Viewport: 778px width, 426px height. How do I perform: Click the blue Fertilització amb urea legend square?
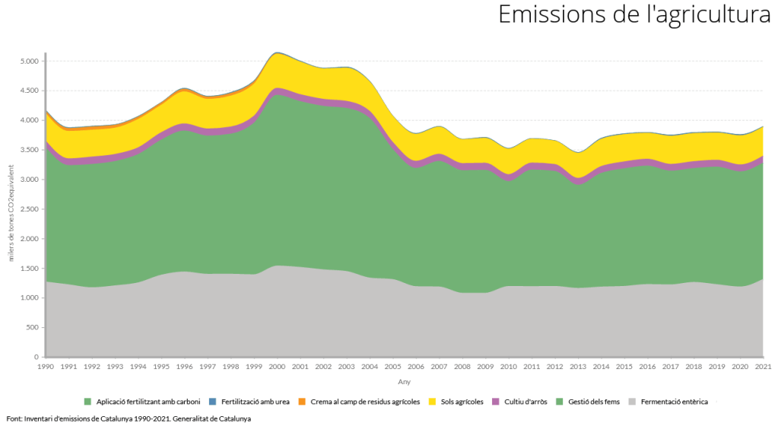pos(212,401)
